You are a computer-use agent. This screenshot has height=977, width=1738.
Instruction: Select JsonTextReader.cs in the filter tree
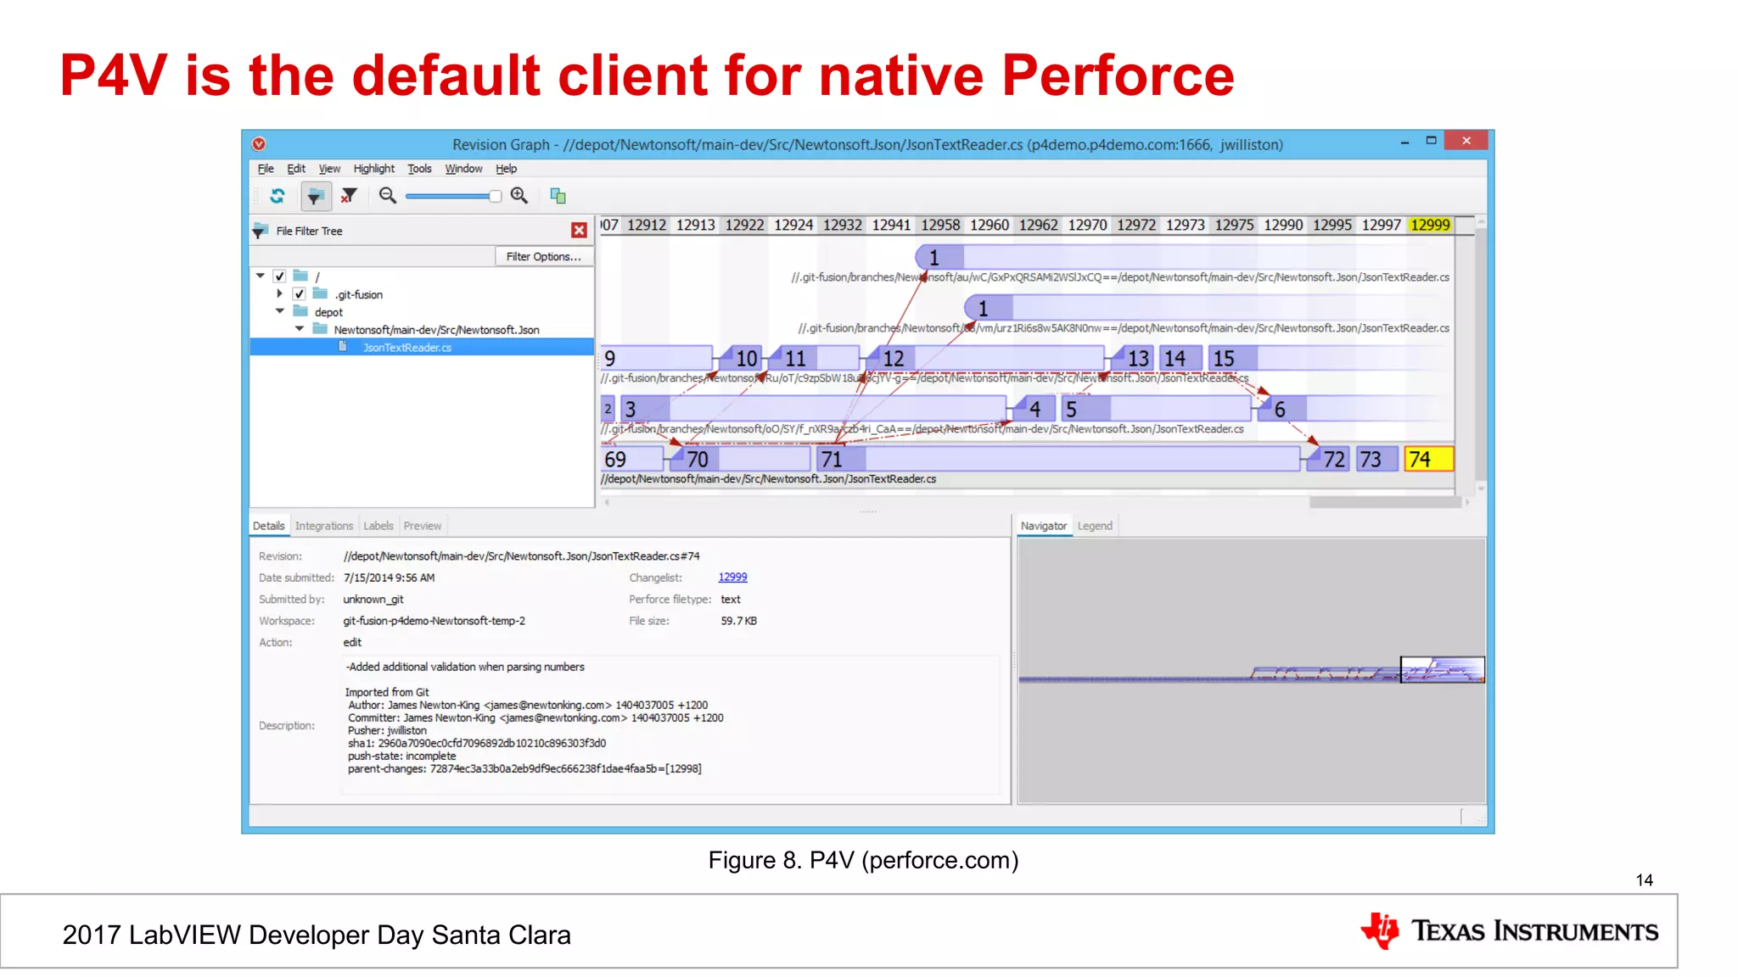click(x=422, y=347)
